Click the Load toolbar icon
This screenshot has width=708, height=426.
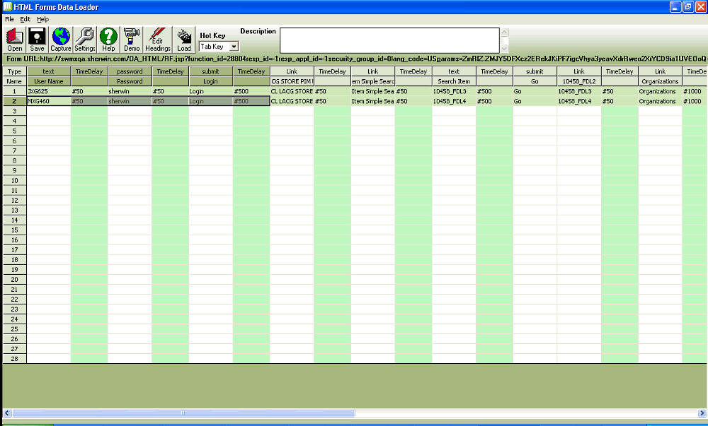[x=184, y=40]
